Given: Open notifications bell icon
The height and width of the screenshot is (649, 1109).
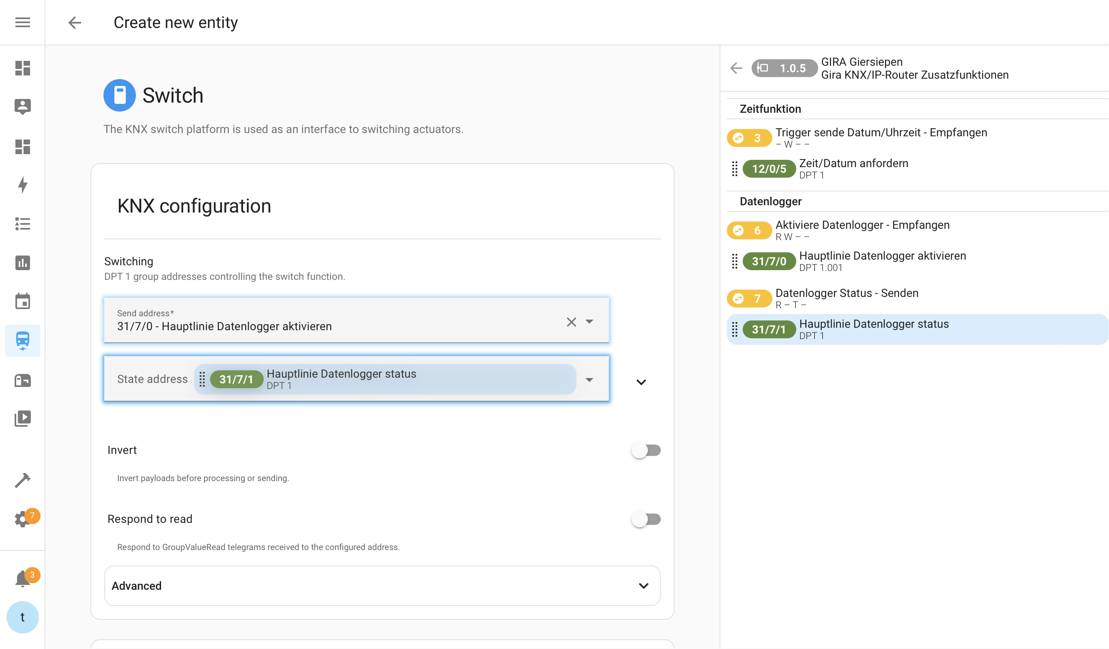Looking at the screenshot, I should click(22, 578).
